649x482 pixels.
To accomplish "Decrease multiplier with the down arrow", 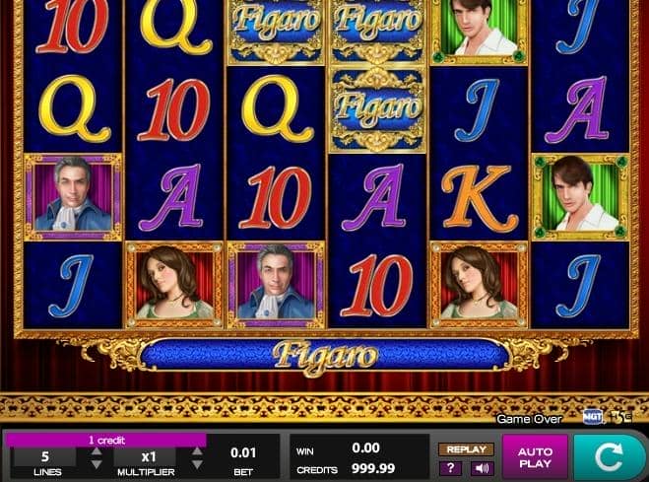I will click(197, 464).
